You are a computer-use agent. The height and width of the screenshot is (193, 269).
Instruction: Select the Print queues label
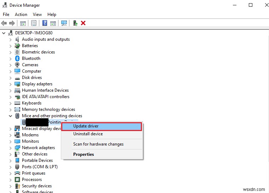point(34,173)
